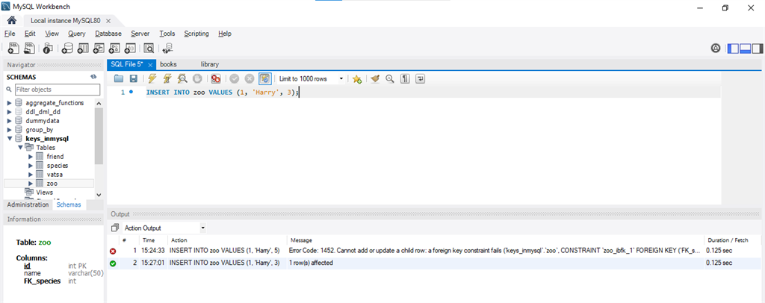The width and height of the screenshot is (765, 303).
Task: Expand ddl_dml_dd schema
Action: click(x=9, y=111)
